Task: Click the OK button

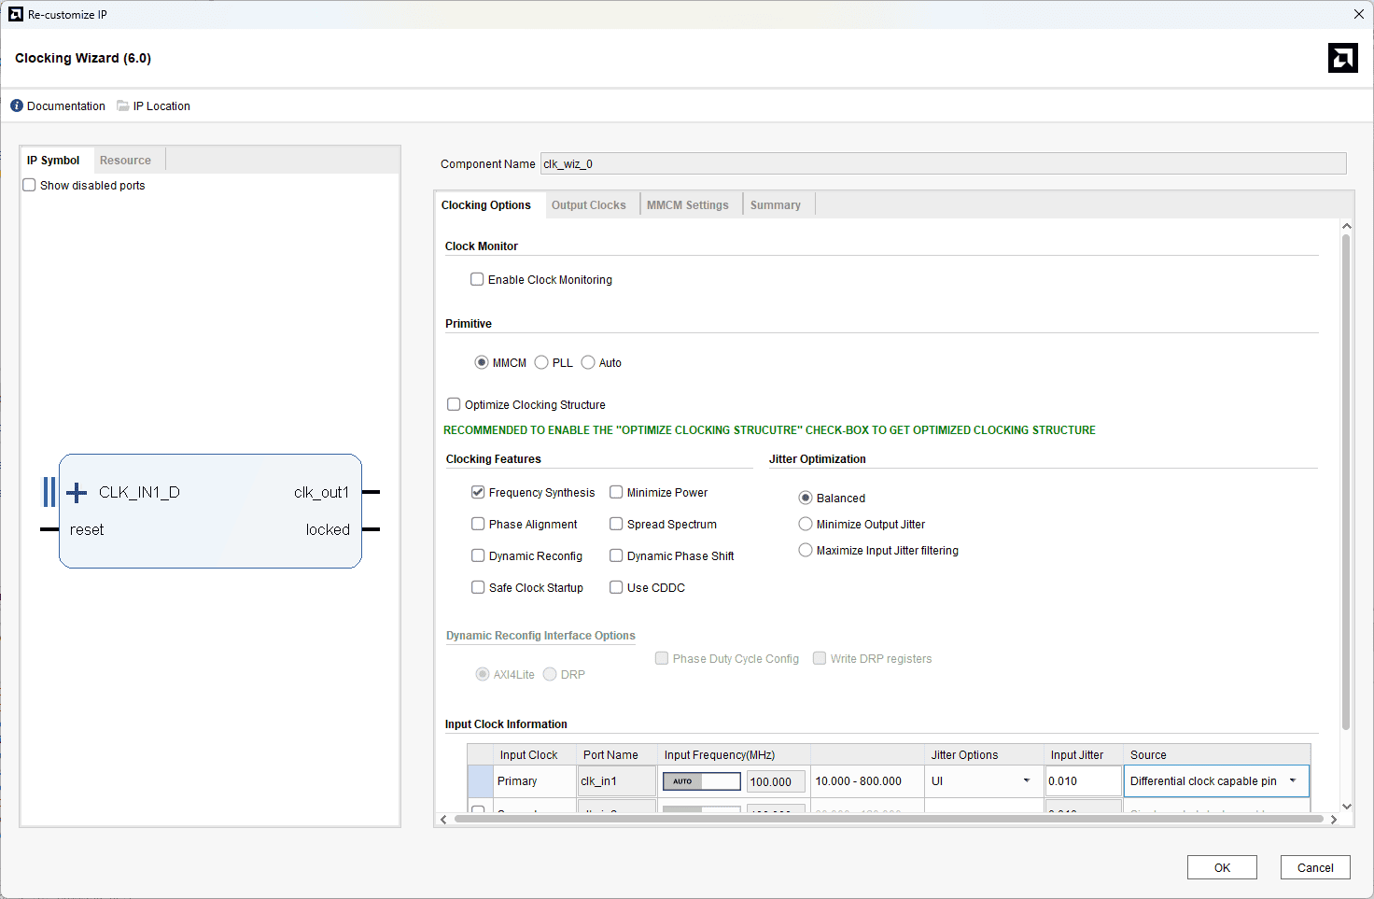Action: (1221, 867)
